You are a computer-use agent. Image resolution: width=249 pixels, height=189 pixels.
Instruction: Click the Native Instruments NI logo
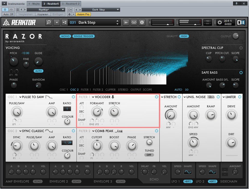click(x=241, y=22)
